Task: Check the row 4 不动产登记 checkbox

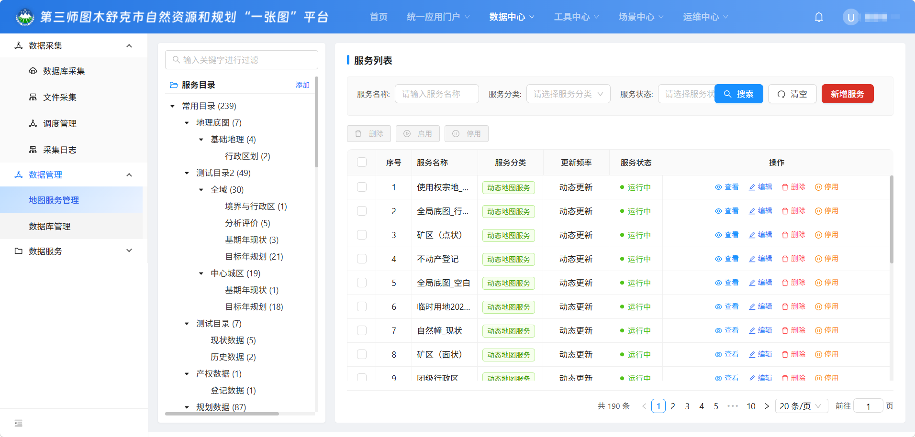Action: [362, 259]
